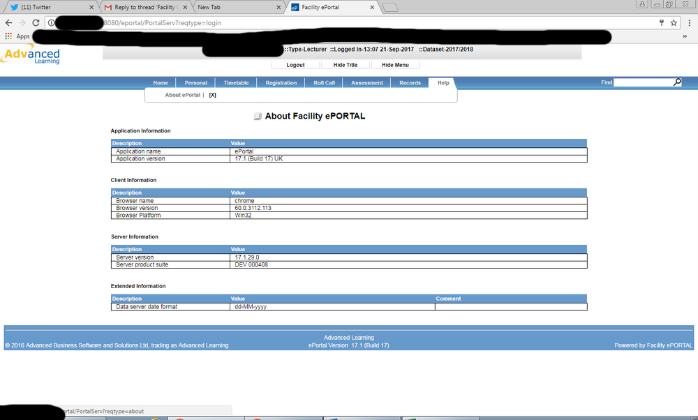
Task: Switch to the New Tab tab
Action: pyautogui.click(x=238, y=7)
